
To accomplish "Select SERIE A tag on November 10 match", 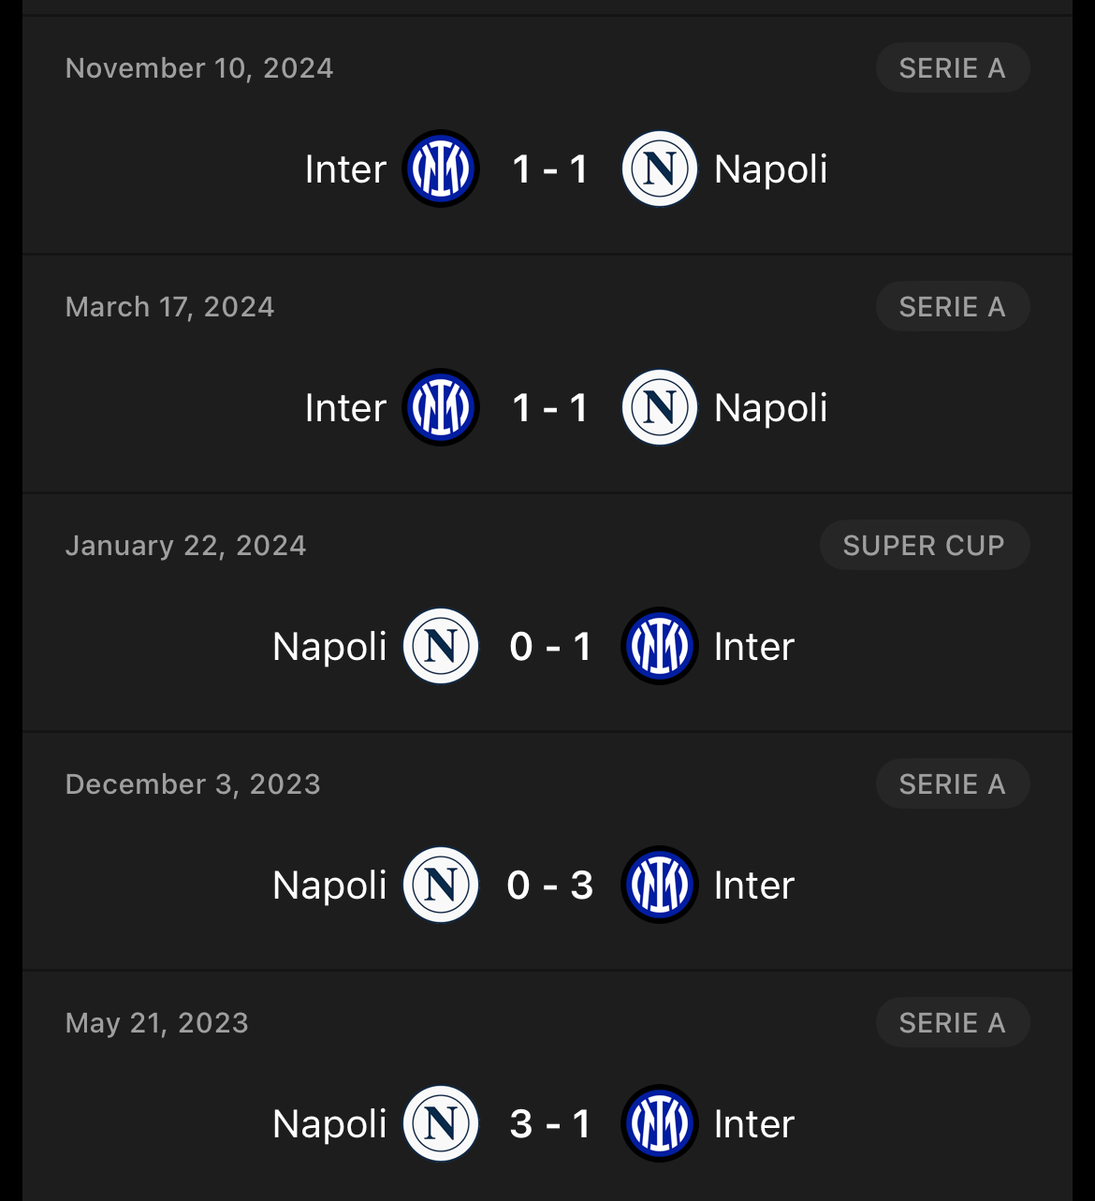I will pos(953,68).
